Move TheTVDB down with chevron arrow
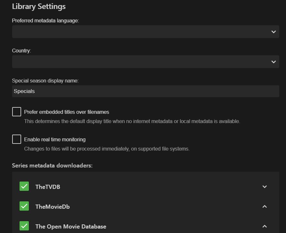 (265, 187)
